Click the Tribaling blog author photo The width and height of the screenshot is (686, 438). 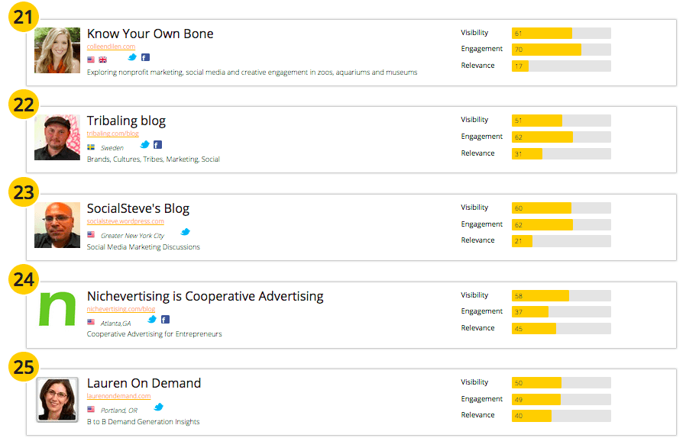[x=57, y=137]
